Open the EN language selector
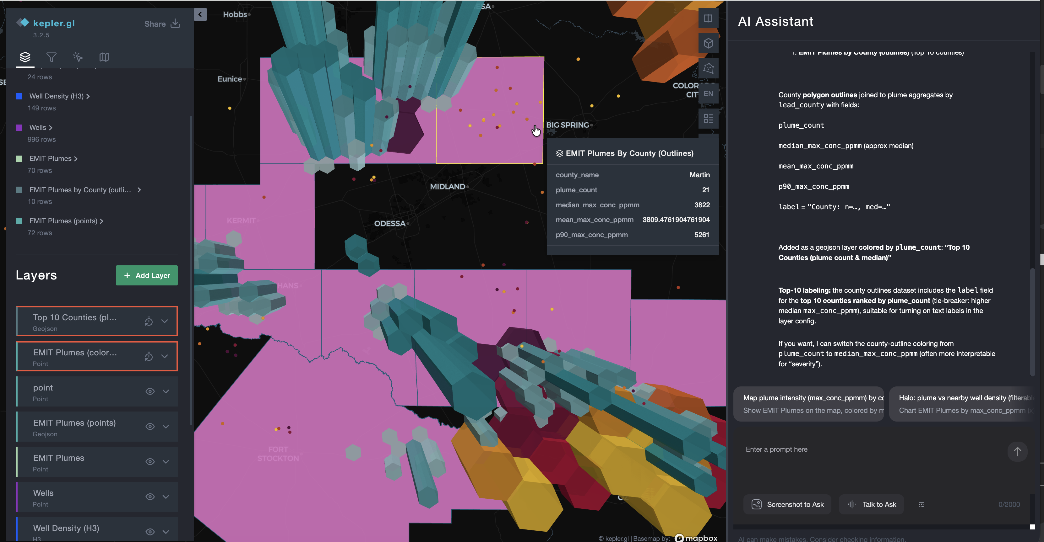 (x=708, y=93)
